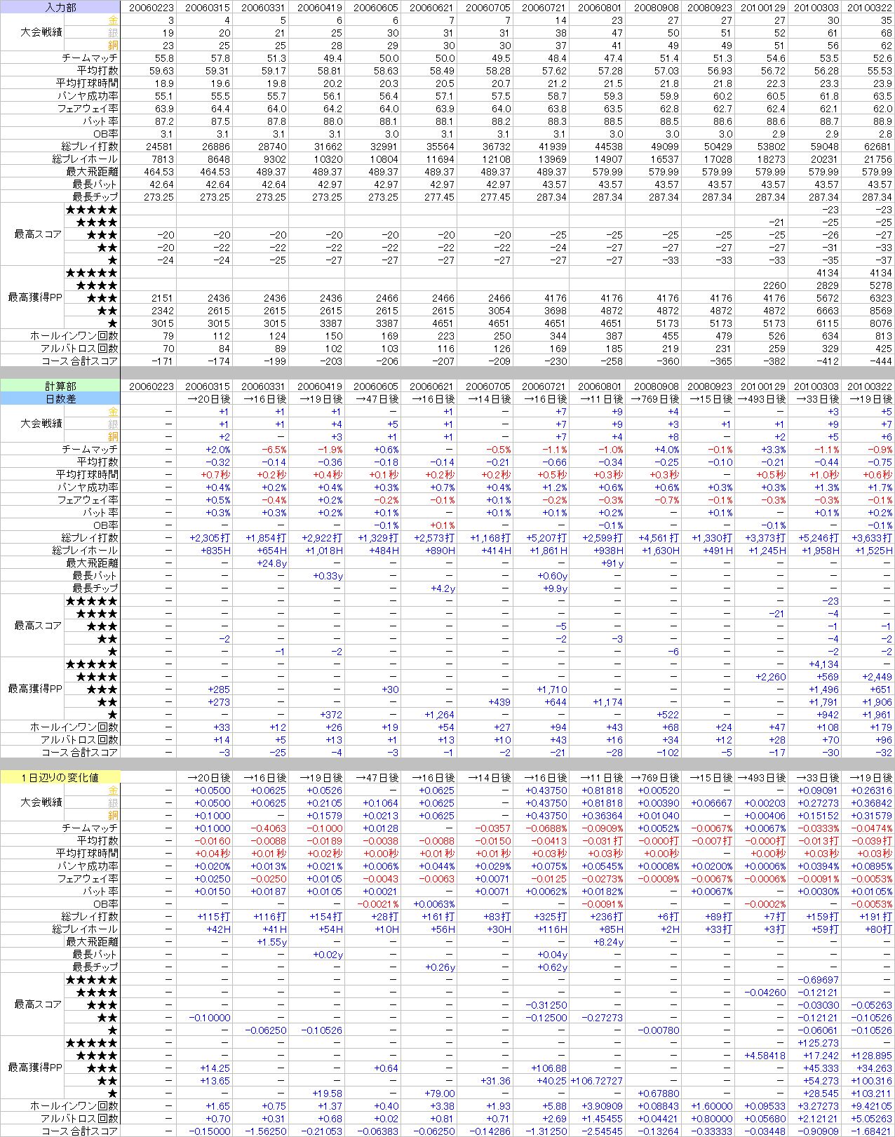Screen dimensions: 895x1137
Task: Select per-day ホールインワン回数 value +9.42105
Action: click(x=872, y=1106)
